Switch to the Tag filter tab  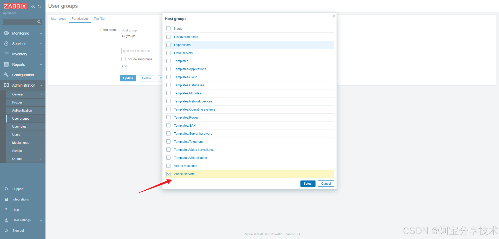point(100,19)
